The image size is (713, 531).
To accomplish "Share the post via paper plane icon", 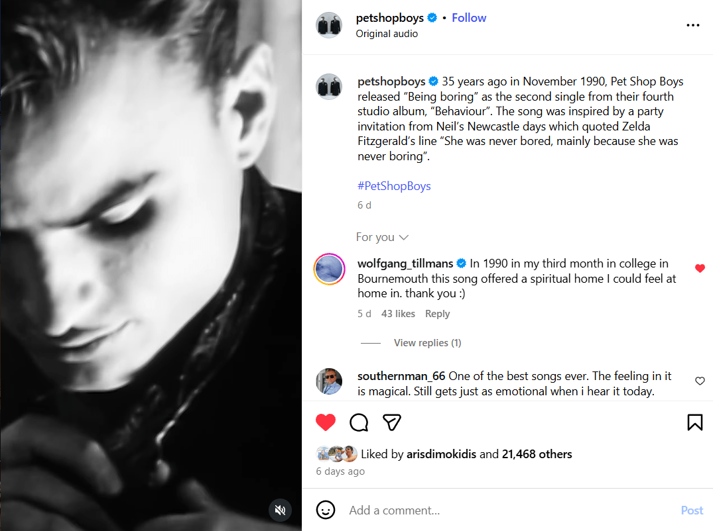I will [x=392, y=422].
